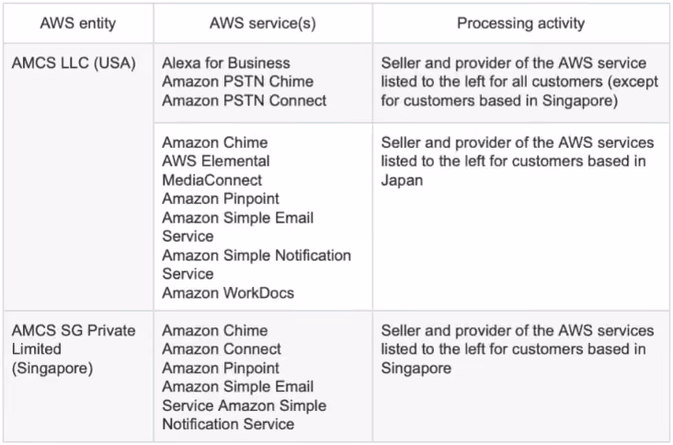Viewport: 673px width, 445px height.
Task: Click the Amazon PSTN Connect entry
Action: (x=245, y=100)
